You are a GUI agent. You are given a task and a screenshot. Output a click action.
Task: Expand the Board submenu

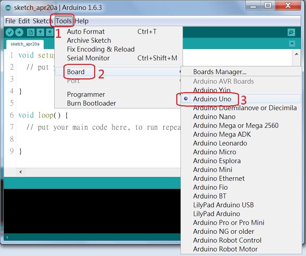pyautogui.click(x=118, y=72)
